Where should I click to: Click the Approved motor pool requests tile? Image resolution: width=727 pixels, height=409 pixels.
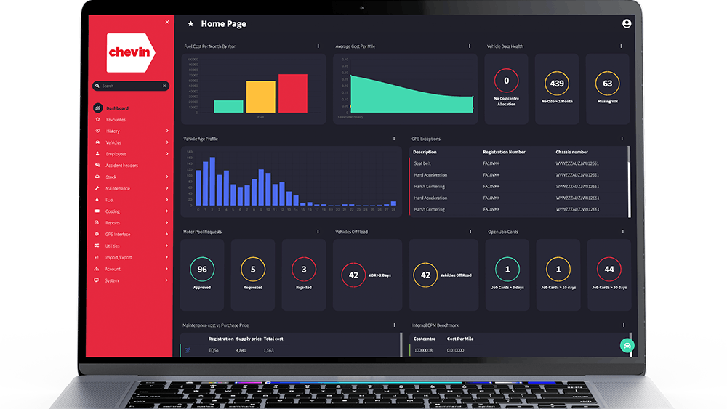[x=202, y=275]
